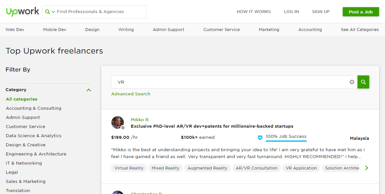Click the Log In link
The image size is (385, 194).
[291, 12]
